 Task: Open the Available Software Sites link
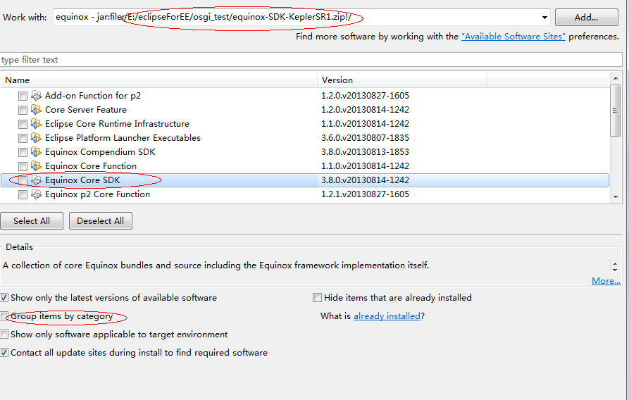[x=513, y=37]
